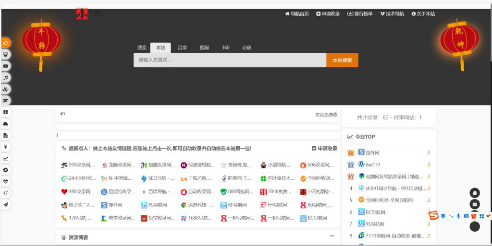Click the yen currency sidebar icon
This screenshot has width=492, height=246.
click(6, 147)
